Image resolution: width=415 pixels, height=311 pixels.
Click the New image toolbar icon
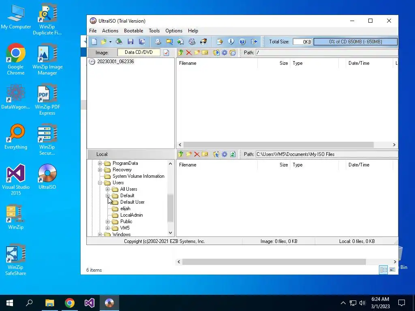tap(94, 42)
